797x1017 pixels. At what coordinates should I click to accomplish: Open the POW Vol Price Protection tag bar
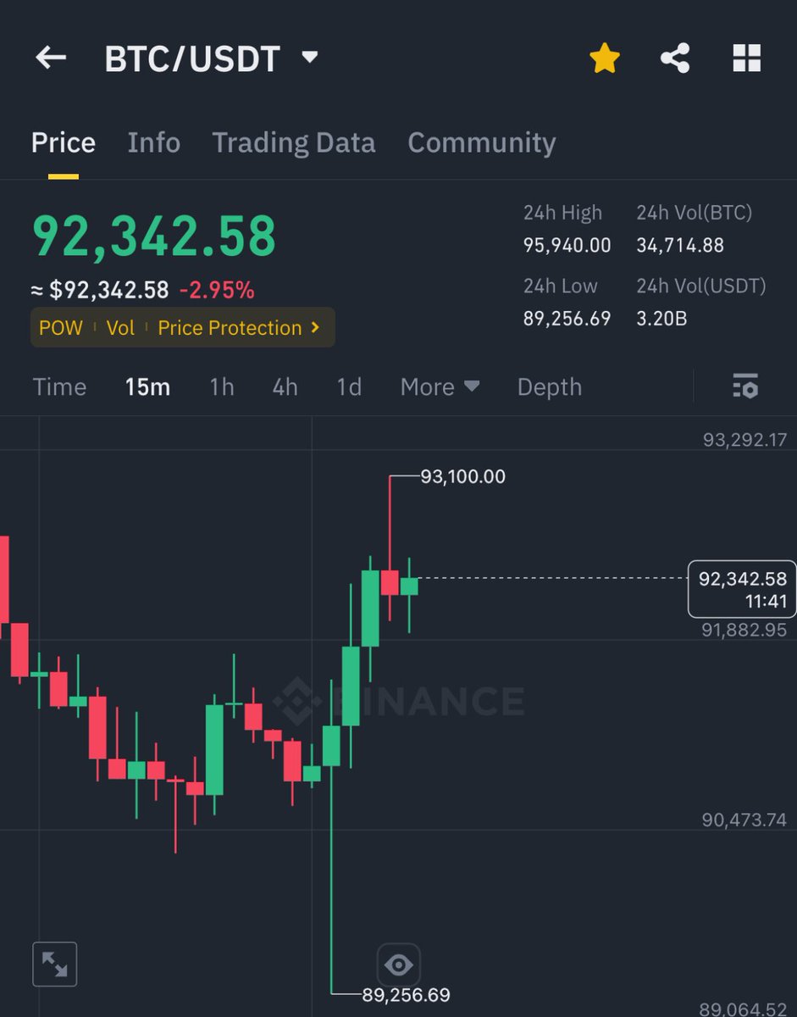click(x=182, y=328)
